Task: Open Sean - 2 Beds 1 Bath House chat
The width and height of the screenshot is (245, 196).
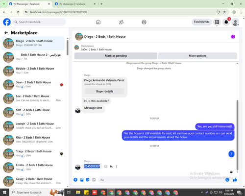Action: tap(33, 85)
